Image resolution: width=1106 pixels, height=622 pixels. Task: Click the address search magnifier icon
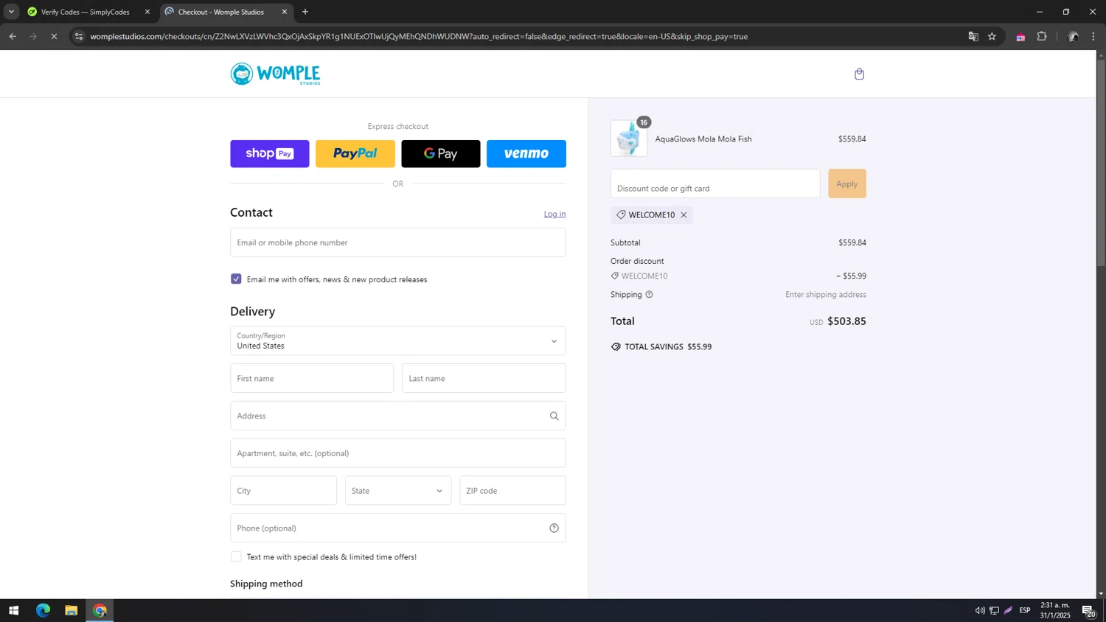pyautogui.click(x=554, y=416)
